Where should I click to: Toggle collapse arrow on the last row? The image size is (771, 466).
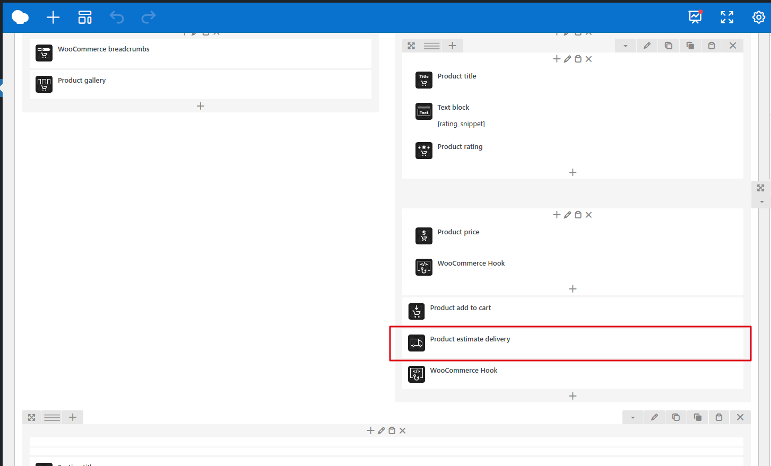[633, 417]
